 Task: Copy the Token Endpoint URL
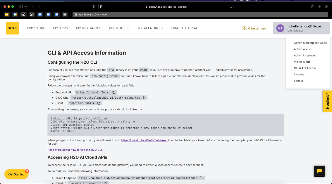tap(201, 178)
